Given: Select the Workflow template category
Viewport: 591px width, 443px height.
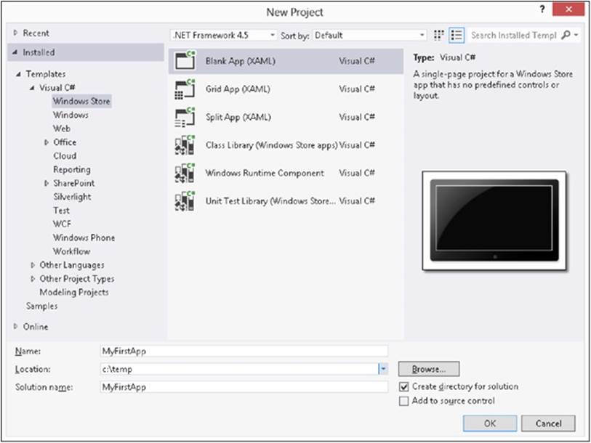Looking at the screenshot, I should point(72,251).
